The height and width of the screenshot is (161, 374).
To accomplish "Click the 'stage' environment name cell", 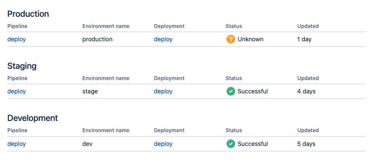I will click(x=90, y=91).
